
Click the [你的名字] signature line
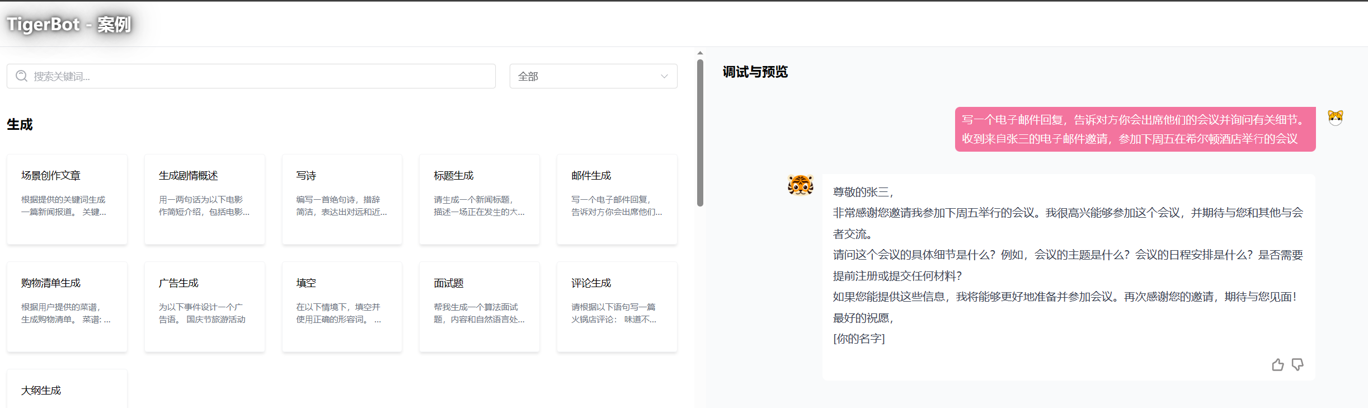859,339
